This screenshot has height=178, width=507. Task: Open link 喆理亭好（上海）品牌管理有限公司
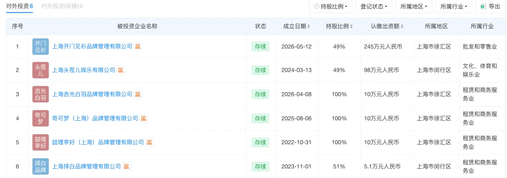click(x=98, y=142)
